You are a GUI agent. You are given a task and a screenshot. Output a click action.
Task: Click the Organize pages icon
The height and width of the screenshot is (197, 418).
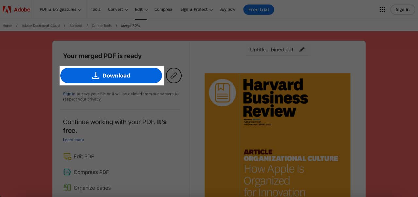pyautogui.click(x=67, y=188)
